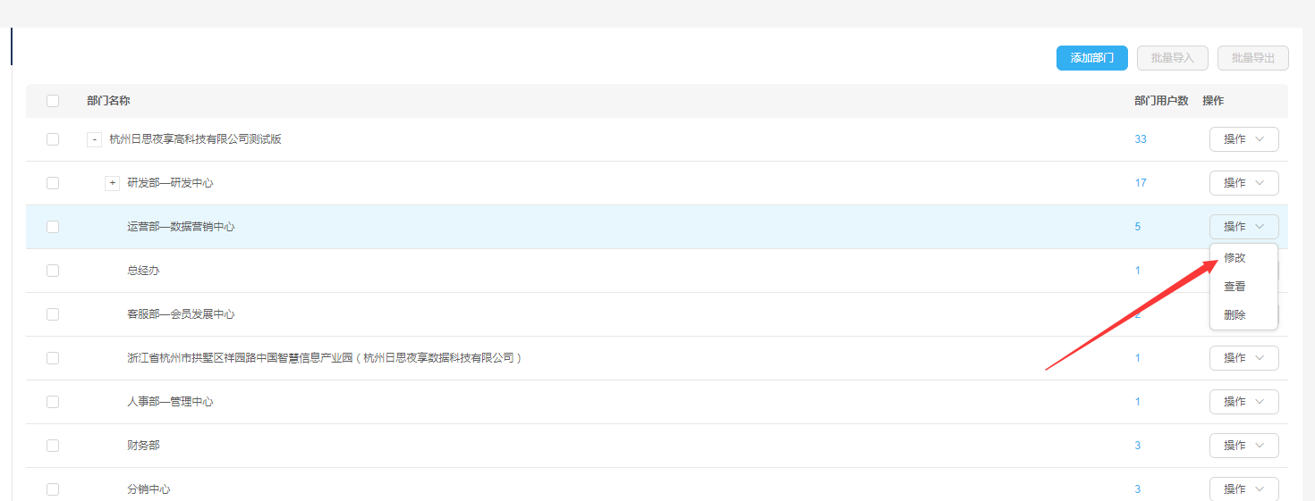1315x501 pixels.
Task: Click the 批量导出 button
Action: (1252, 58)
